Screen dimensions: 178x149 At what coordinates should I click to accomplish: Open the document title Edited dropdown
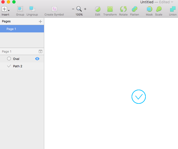click(x=172, y=2)
